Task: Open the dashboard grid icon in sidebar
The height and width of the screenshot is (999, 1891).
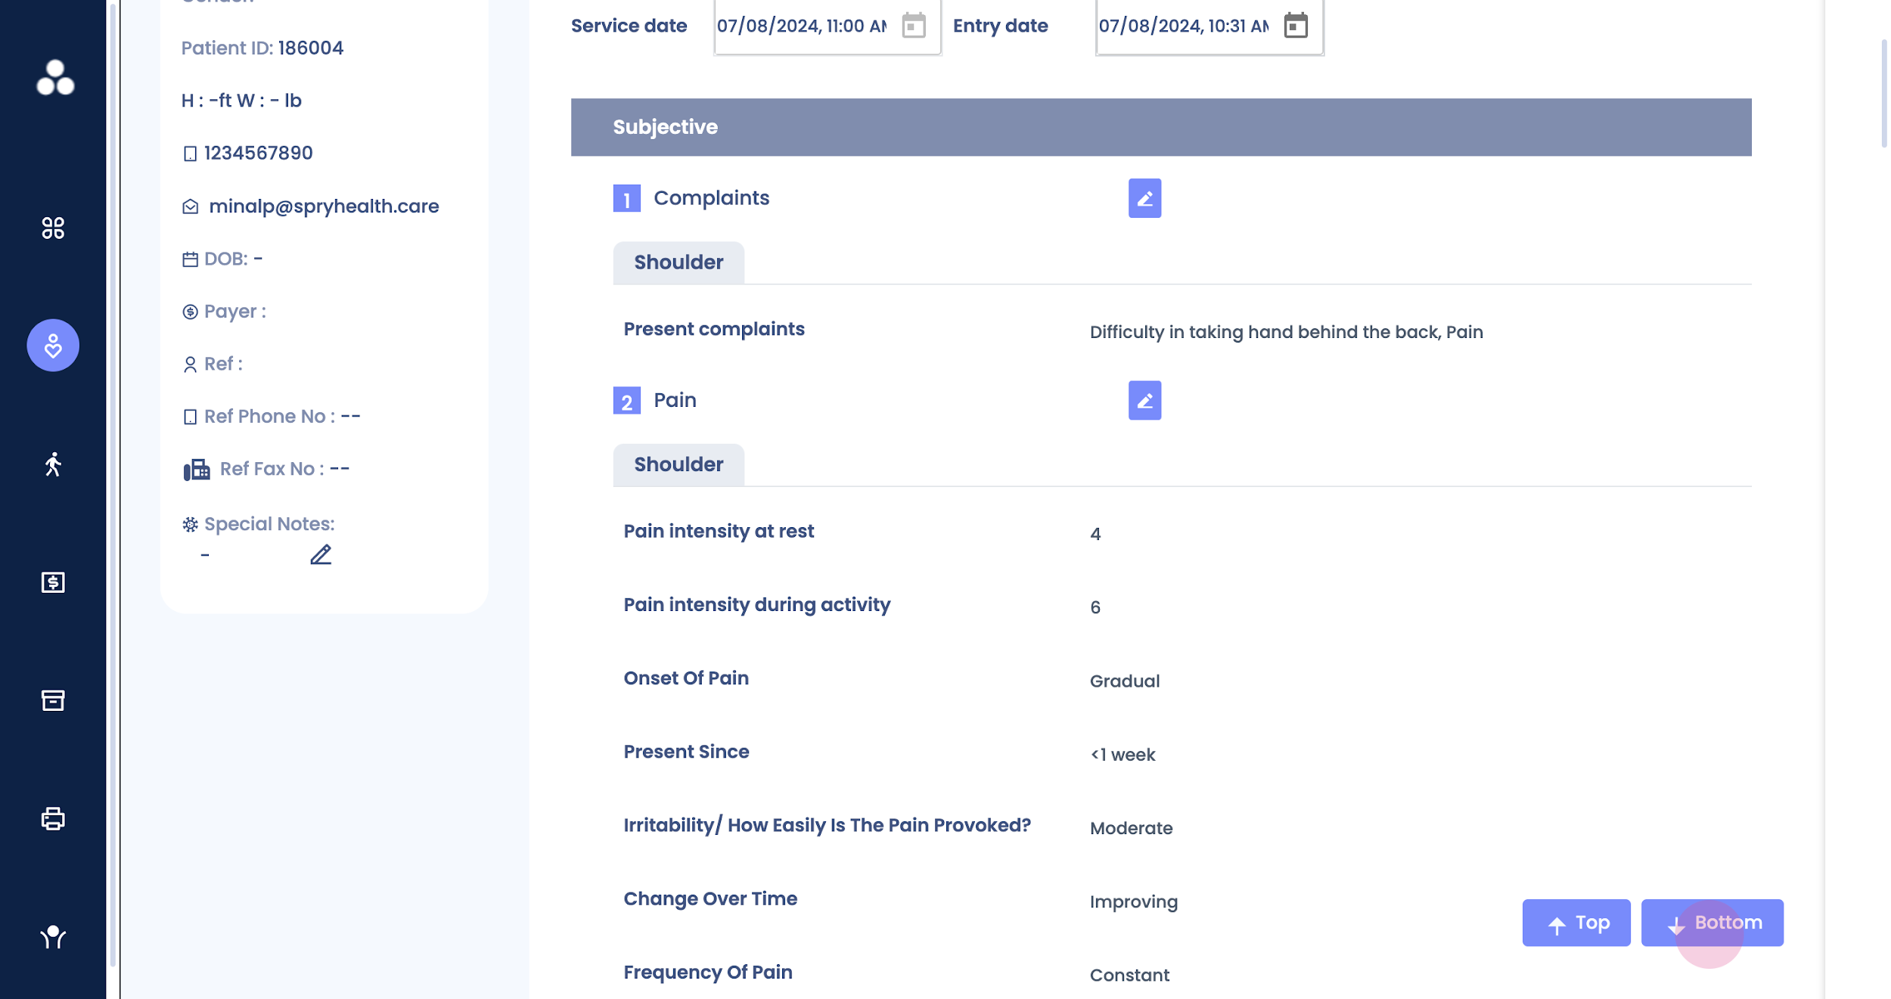Action: (x=53, y=228)
